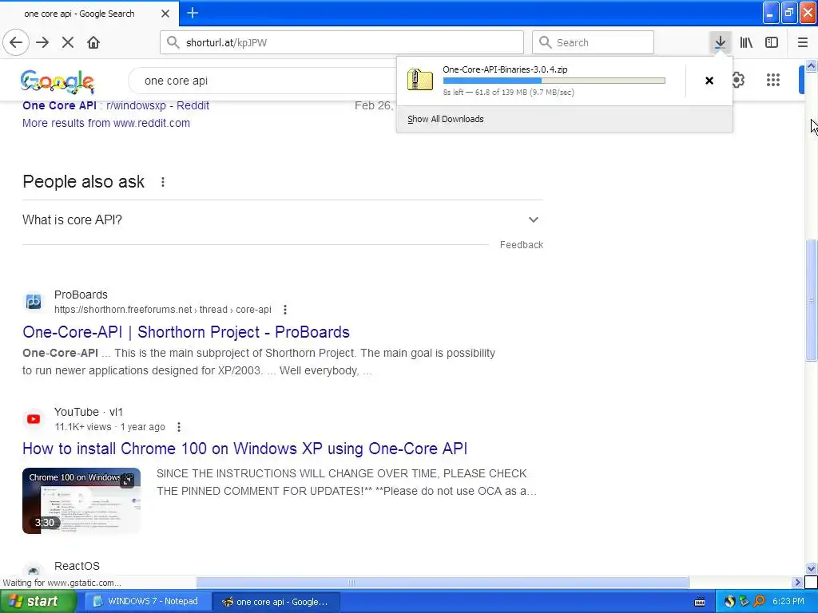Play the Chrome 100 video thumbnail
818x613 pixels.
coord(81,500)
